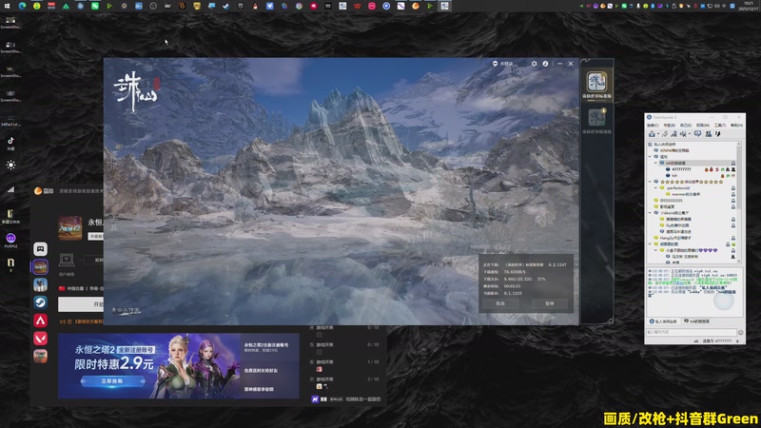Open the 工具(T) menu in TeamSpeak
Image resolution: width=761 pixels, height=428 pixels.
720,126
